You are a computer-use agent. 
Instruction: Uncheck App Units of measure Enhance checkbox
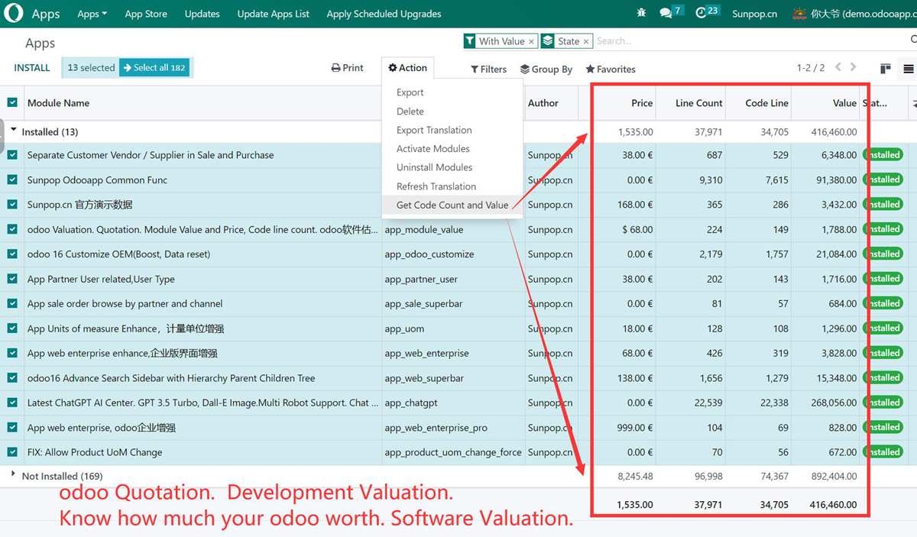coord(12,328)
